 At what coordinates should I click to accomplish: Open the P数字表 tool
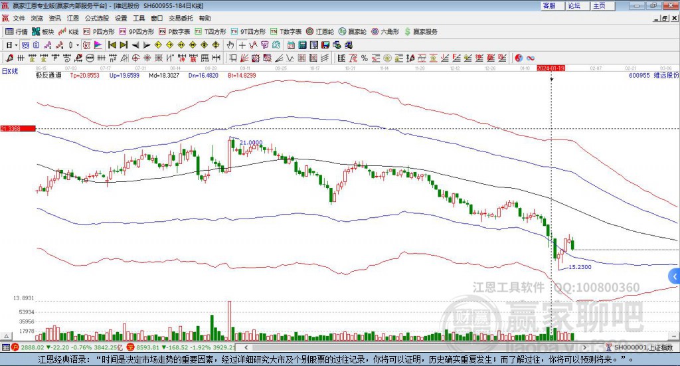(x=175, y=32)
